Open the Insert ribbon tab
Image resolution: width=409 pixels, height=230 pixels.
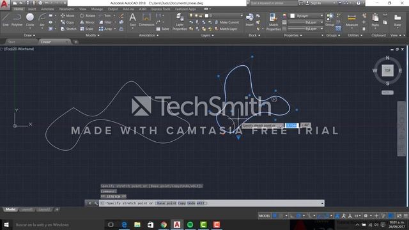click(32, 9)
